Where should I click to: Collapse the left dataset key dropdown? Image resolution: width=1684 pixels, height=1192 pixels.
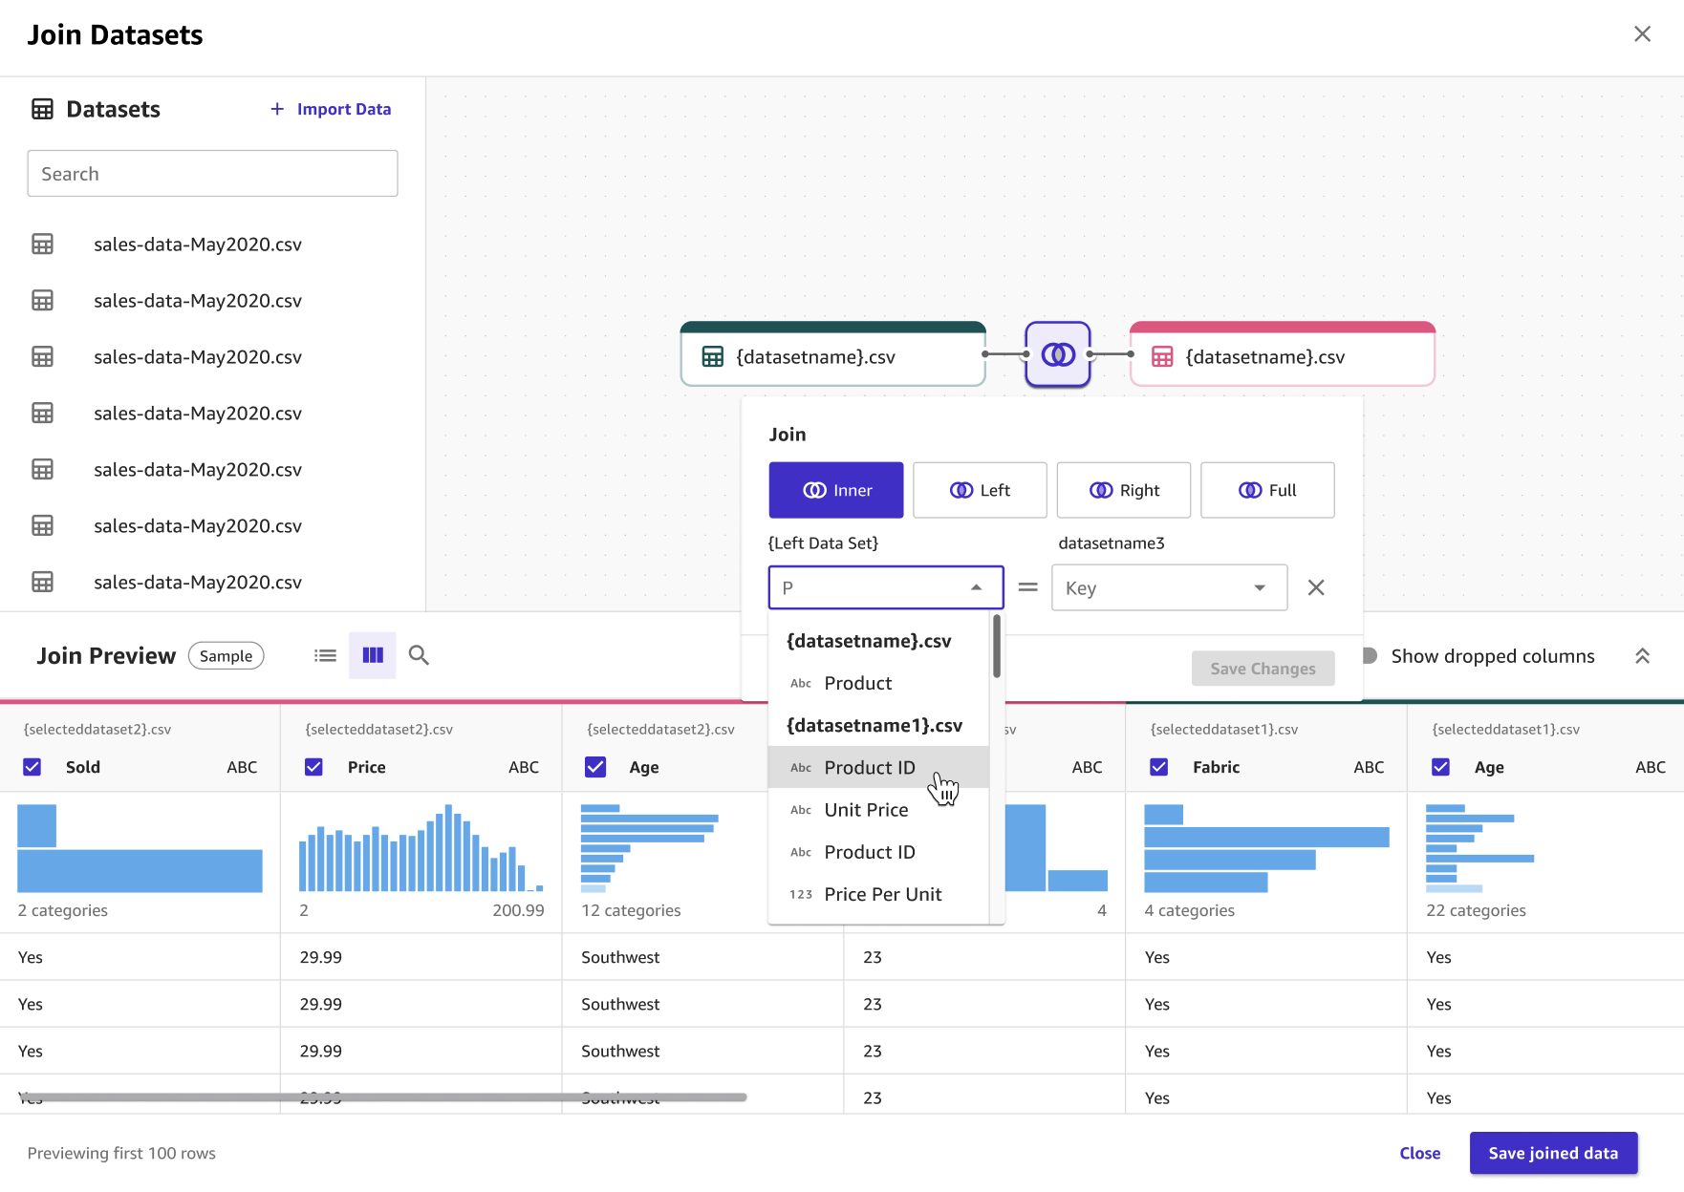click(x=976, y=587)
